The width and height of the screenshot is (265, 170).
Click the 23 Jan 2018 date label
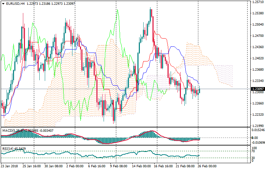(10, 166)
